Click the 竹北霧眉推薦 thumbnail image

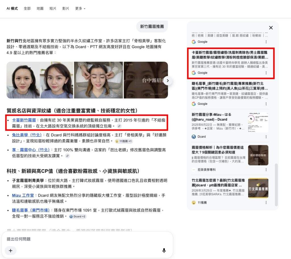(x=258, y=188)
